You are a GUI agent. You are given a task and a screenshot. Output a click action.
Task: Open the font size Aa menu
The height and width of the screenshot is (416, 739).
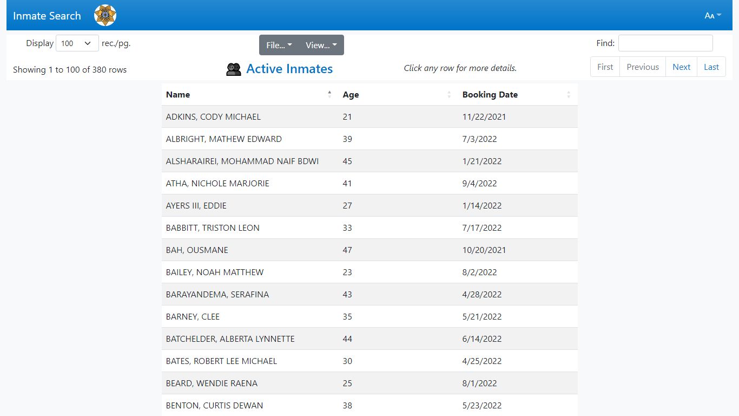[712, 16]
